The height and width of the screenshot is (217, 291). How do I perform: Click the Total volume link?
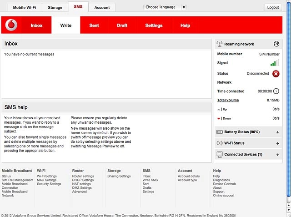point(228,100)
